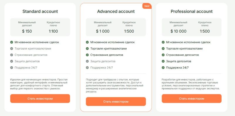The height and width of the screenshot is (116, 235).
Task: Click green checkmark beside Standard's Мгновенное исполнение сделок
Action: (x=12, y=42)
